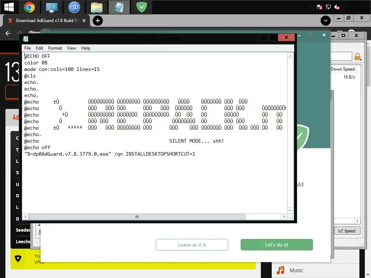Click the yellow VPN warning shield icon

(x=18, y=258)
